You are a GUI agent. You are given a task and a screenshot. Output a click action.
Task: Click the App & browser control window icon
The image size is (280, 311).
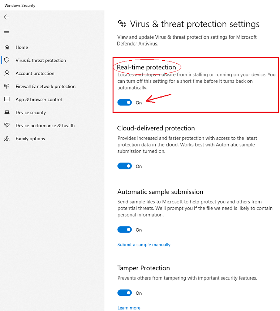[7, 99]
